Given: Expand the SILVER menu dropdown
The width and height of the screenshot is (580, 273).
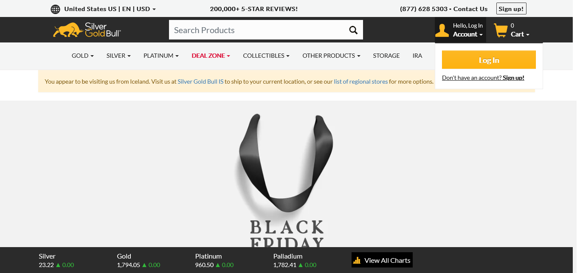Looking at the screenshot, I should tap(118, 56).
